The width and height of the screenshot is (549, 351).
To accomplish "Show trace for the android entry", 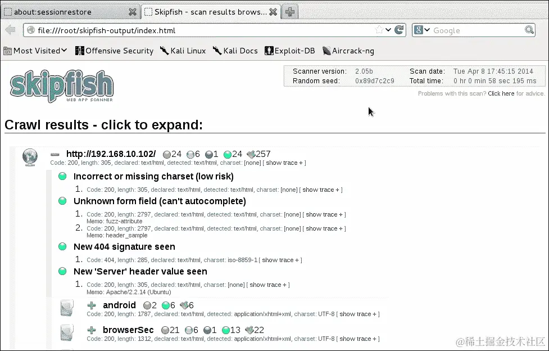I will 358,314.
